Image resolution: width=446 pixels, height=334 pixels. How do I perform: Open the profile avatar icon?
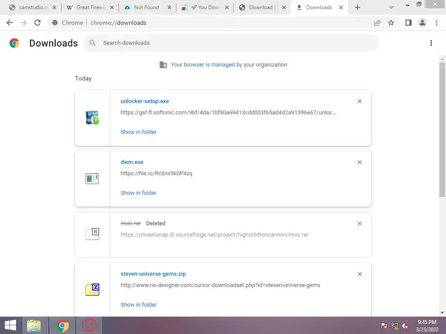[x=422, y=23]
